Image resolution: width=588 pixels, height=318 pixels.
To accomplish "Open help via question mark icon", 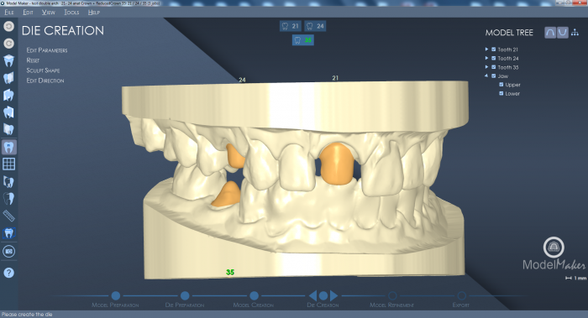I will [x=8, y=273].
